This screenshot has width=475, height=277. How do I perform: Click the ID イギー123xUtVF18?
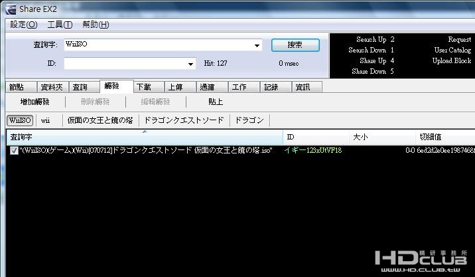(313, 150)
